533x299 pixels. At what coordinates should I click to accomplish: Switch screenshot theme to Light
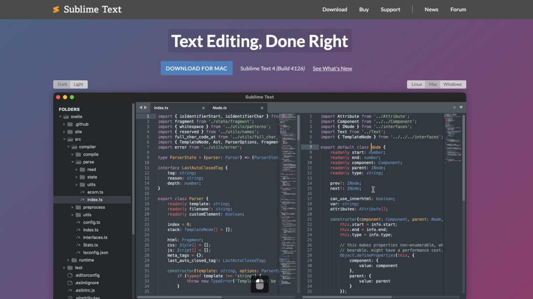point(78,84)
